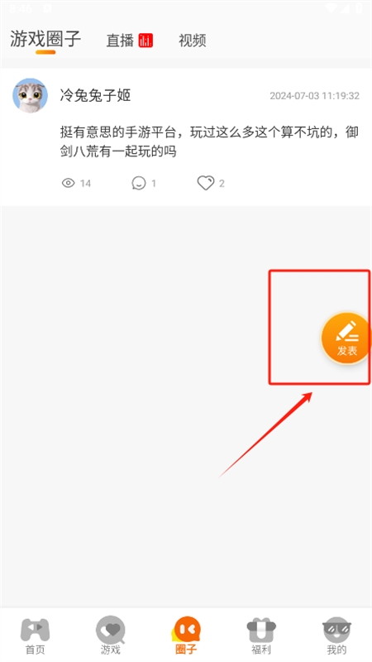Tap the comment count number 1
The image size is (372, 662).
point(154,183)
